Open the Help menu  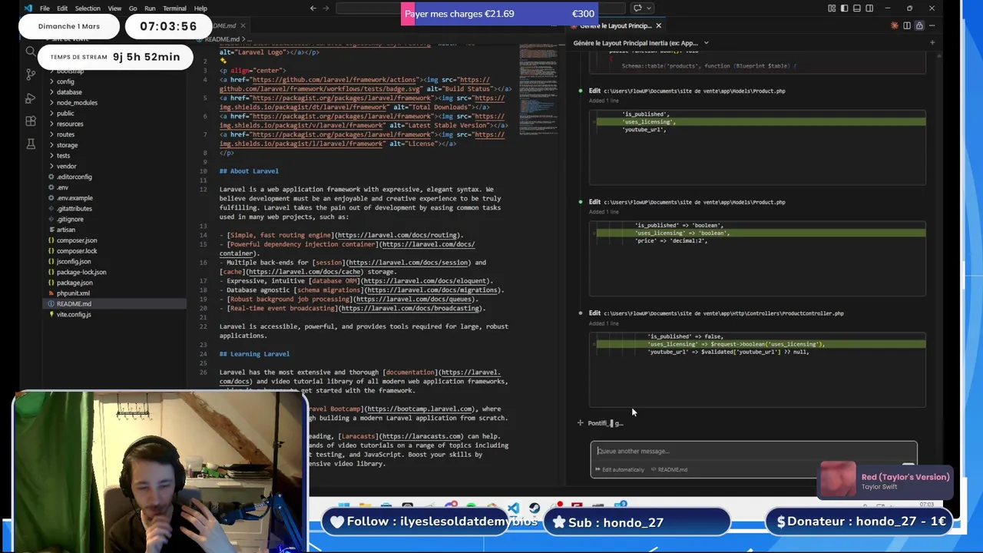[200, 8]
